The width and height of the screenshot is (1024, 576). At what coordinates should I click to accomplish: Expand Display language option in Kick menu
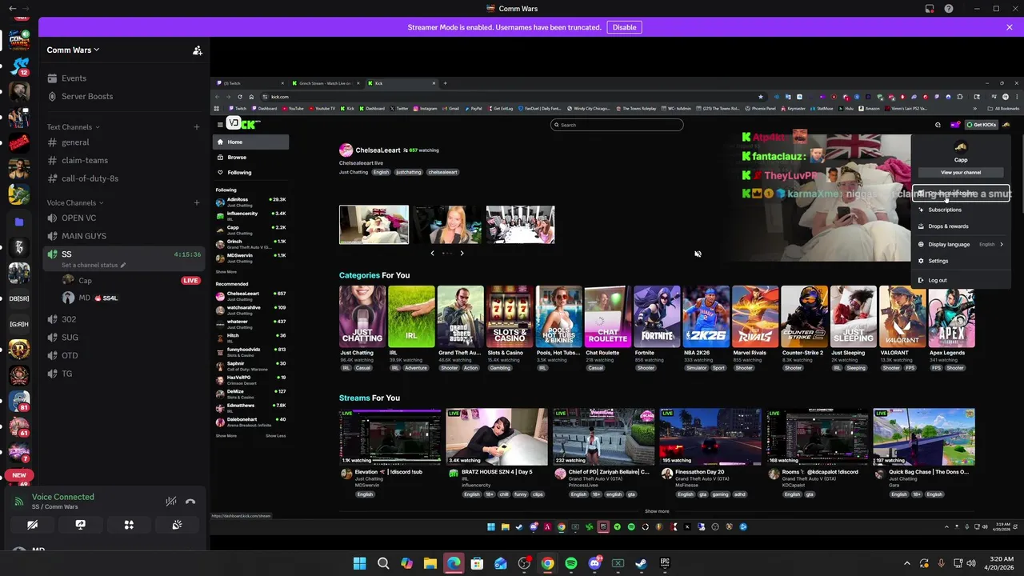point(961,244)
